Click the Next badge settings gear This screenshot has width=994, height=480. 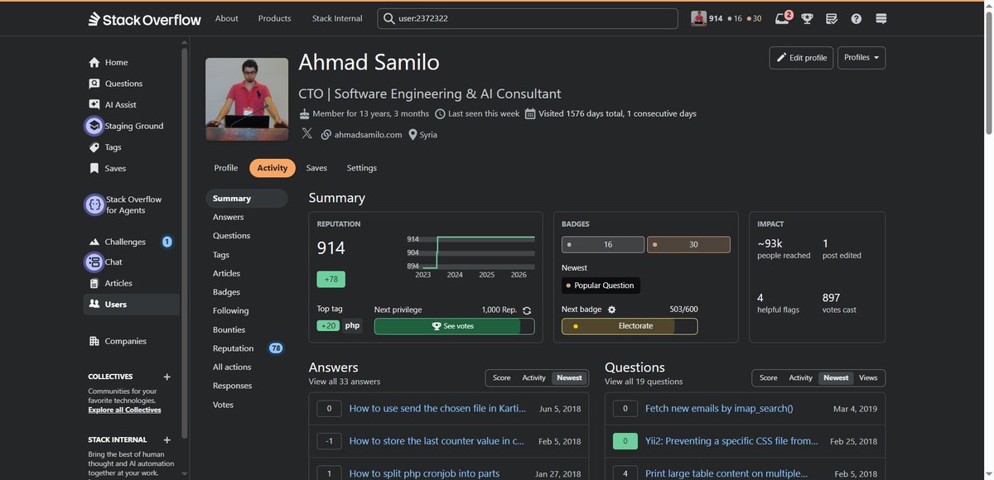click(x=612, y=310)
